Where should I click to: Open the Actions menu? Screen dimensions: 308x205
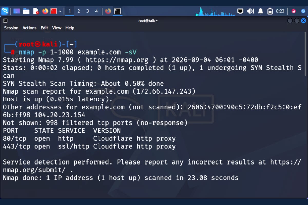(29, 28)
